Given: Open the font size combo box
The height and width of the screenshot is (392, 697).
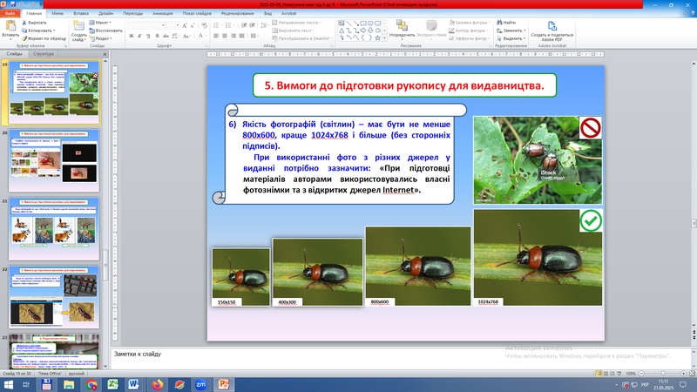Looking at the screenshot, I should pyautogui.click(x=173, y=25).
